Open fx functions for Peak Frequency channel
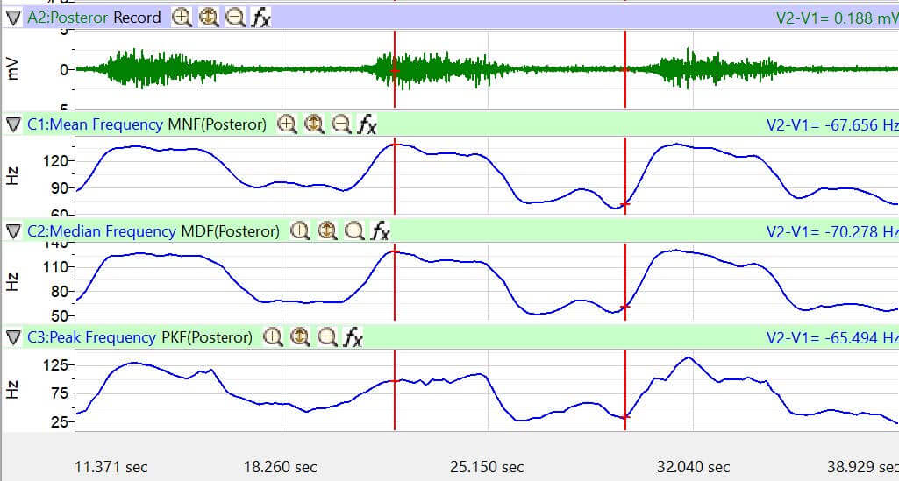Viewport: 899px width, 481px height. coord(353,337)
